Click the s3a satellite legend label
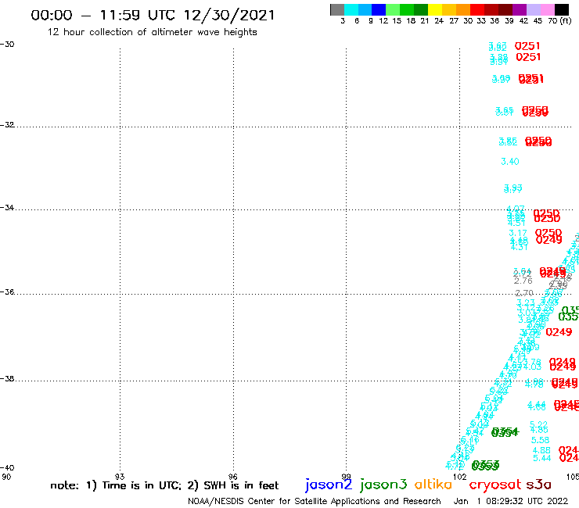 [538, 485]
